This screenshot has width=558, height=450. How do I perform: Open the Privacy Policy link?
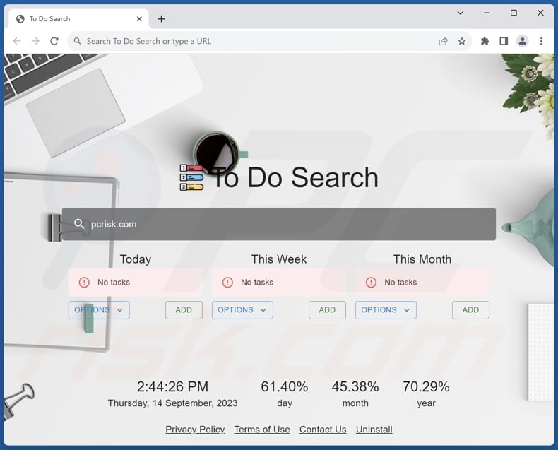pyautogui.click(x=195, y=430)
